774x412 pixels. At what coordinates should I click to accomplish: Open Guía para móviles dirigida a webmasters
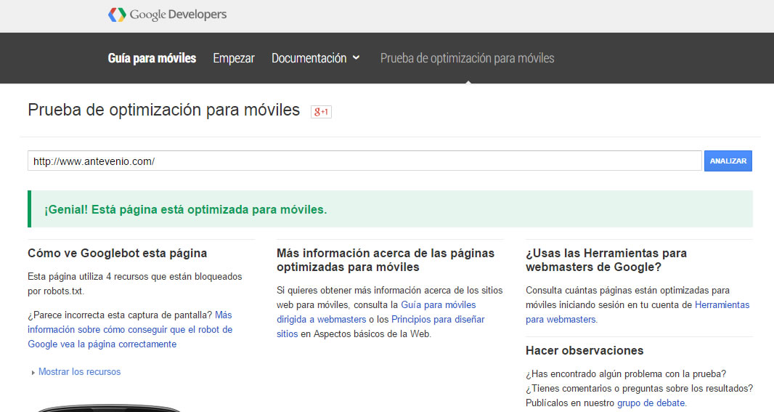pos(376,312)
